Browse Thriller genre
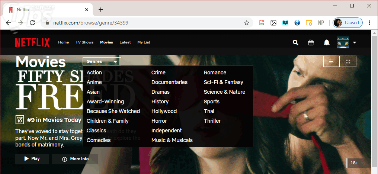Screen dimensions: 378x174 tap(212, 121)
